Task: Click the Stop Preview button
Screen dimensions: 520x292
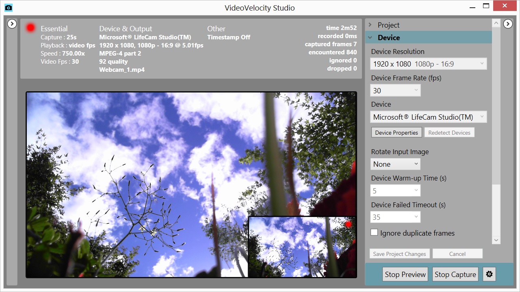Action: click(x=405, y=274)
